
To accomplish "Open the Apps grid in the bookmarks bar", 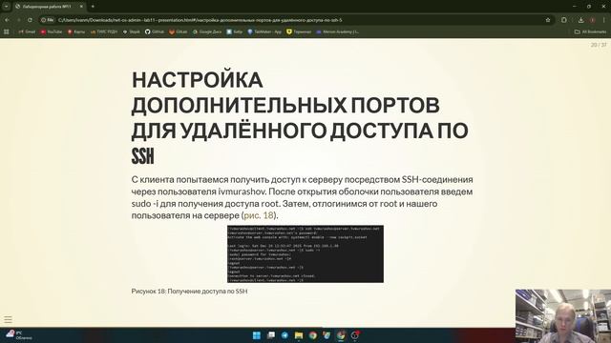I will tap(7, 31).
